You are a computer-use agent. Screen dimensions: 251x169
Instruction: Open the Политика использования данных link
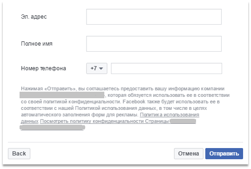point(170,115)
